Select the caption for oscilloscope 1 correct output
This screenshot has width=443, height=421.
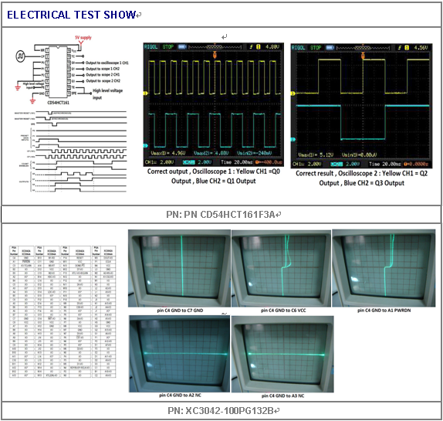pos(214,176)
